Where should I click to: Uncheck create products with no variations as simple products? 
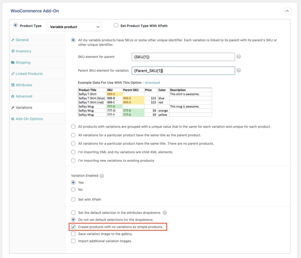point(73,227)
